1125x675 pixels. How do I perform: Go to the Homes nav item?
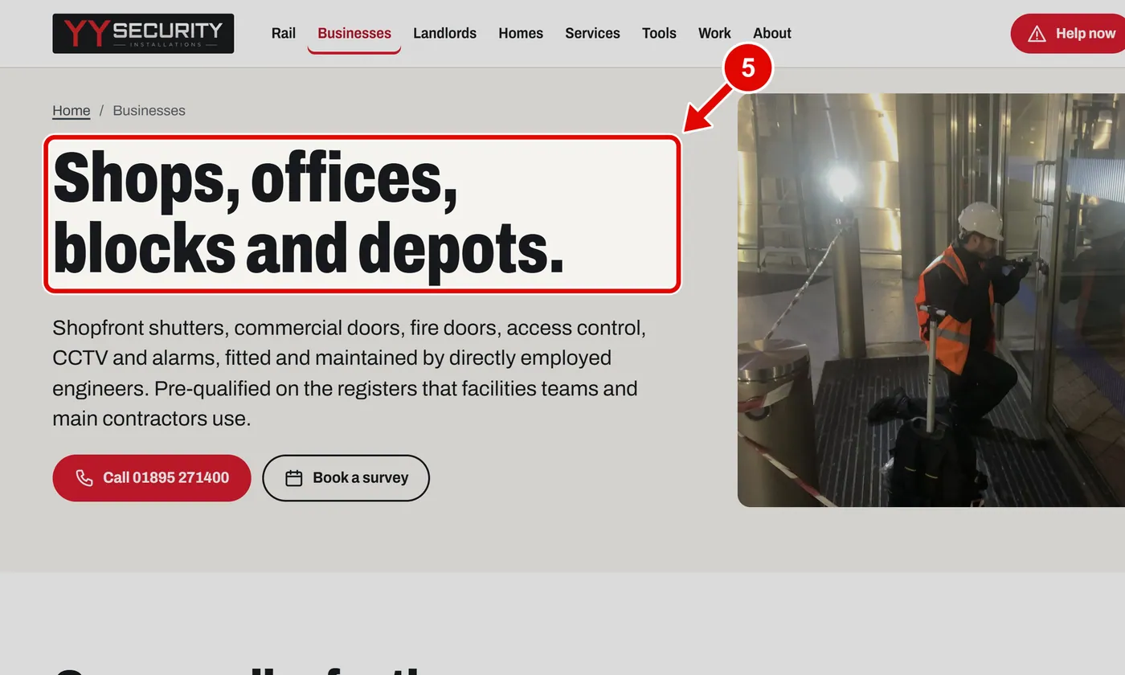[521, 33]
